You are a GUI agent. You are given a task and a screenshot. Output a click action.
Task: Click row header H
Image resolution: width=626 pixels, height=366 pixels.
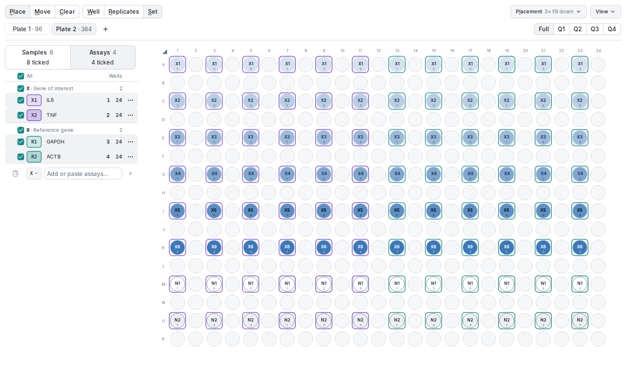coord(163,193)
